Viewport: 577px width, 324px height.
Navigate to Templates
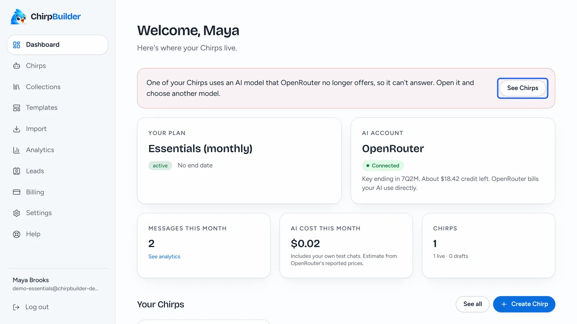[57, 108]
